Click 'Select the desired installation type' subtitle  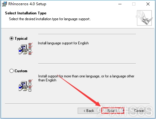click(50, 19)
